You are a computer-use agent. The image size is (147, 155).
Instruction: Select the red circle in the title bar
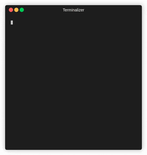[11, 10]
